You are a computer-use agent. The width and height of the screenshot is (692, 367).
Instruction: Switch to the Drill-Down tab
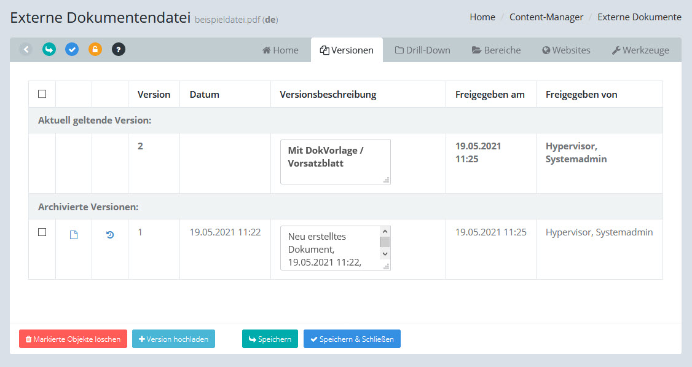tap(422, 50)
